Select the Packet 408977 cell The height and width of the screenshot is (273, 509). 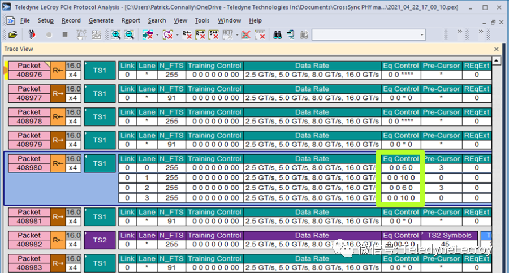click(x=29, y=93)
